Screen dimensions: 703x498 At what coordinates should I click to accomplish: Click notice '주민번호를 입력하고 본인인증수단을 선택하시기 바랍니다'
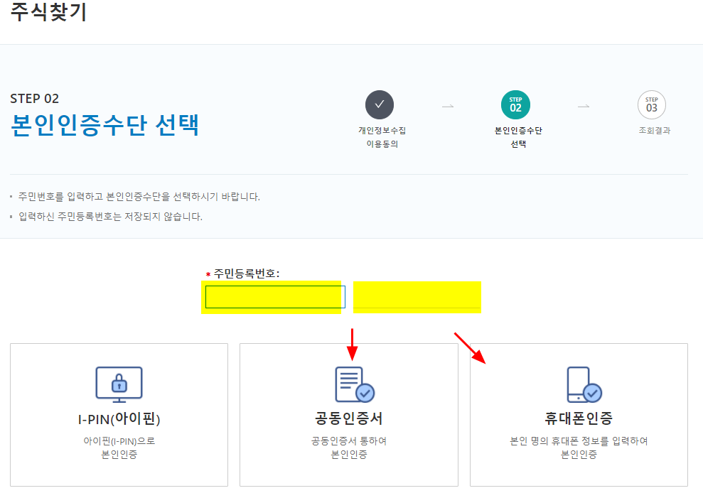pos(139,197)
